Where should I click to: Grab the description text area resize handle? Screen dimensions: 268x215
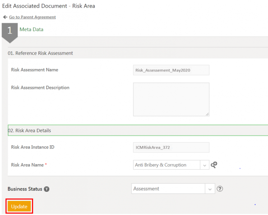point(207,114)
